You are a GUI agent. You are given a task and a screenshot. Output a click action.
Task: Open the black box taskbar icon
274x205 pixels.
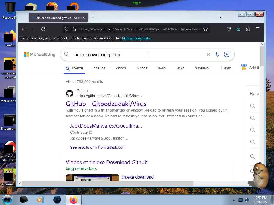tap(24, 200)
